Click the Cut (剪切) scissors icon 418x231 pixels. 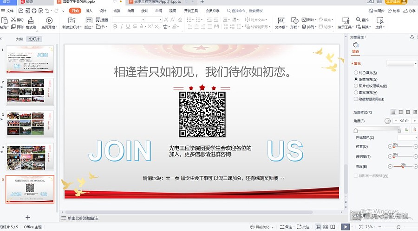pos(13,19)
